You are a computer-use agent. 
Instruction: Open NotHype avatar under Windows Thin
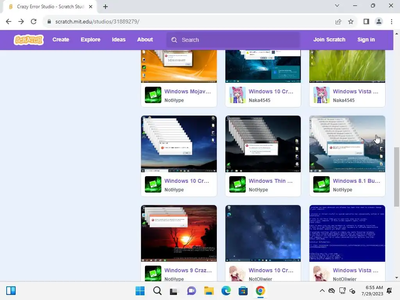(237, 184)
